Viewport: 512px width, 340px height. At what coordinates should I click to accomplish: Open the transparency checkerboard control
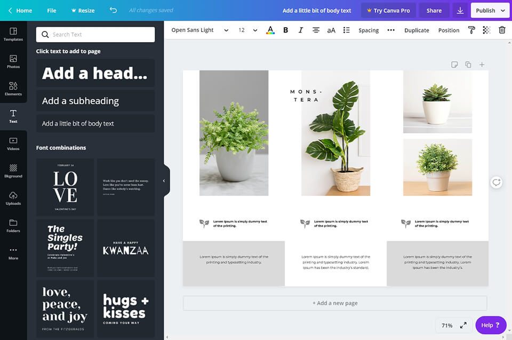tap(486, 30)
